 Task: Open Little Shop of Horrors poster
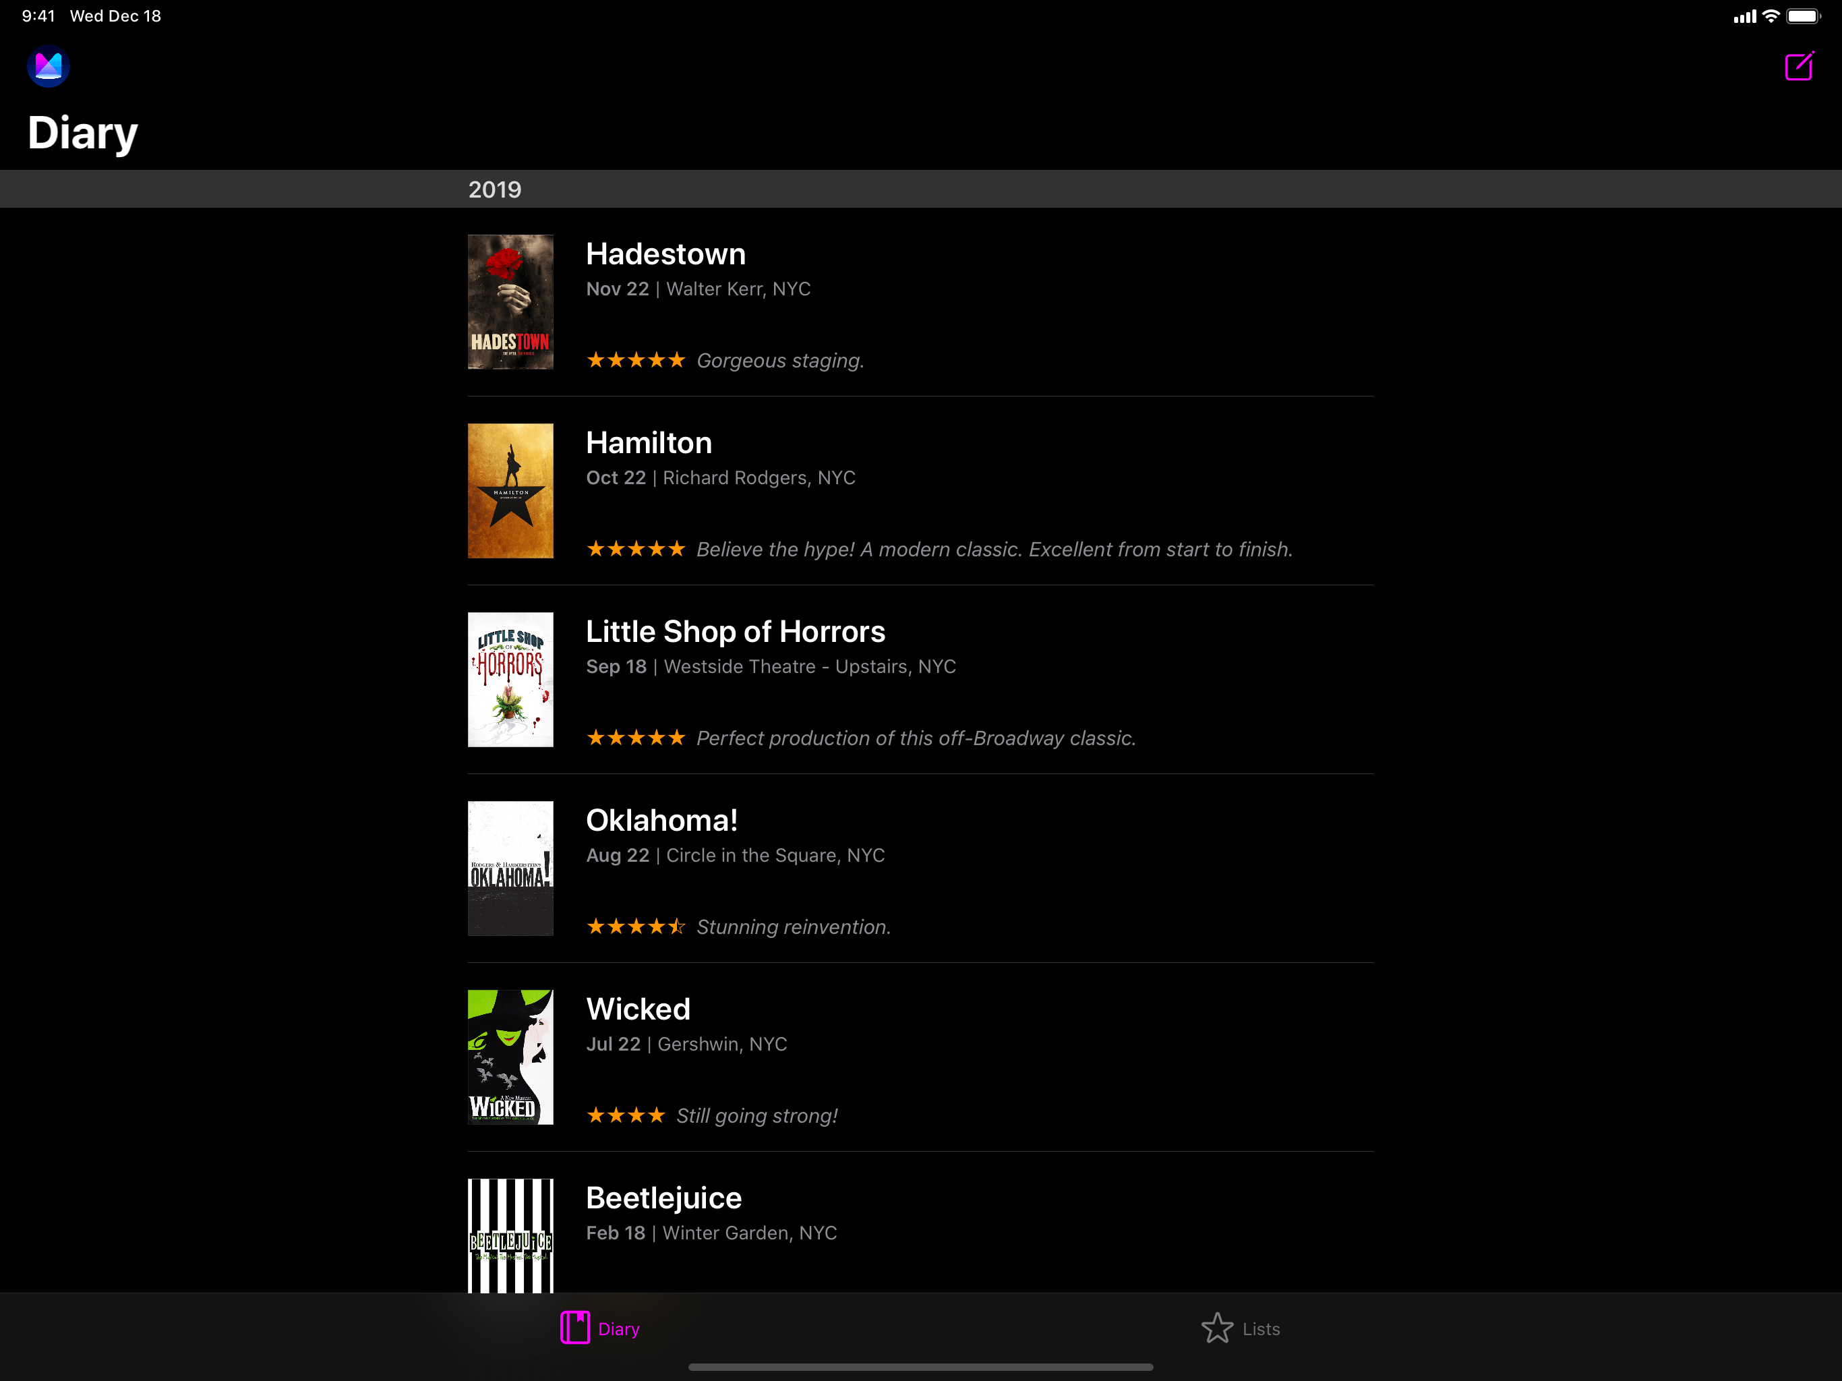pos(510,680)
